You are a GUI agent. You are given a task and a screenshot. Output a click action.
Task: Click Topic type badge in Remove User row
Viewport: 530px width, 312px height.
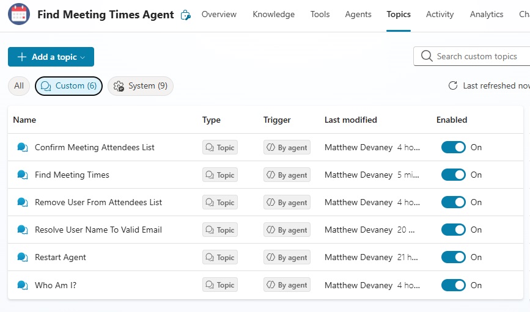(x=220, y=202)
